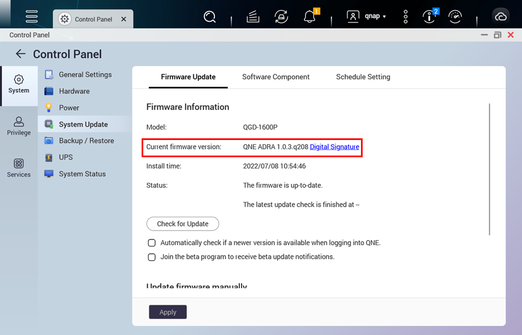
Task: Click firmware version QNE ADRA 1.0.3.q208
Action: coord(275,147)
